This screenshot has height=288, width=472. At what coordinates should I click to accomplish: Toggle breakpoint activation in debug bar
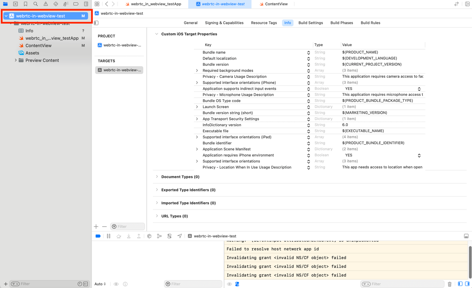pos(98,236)
